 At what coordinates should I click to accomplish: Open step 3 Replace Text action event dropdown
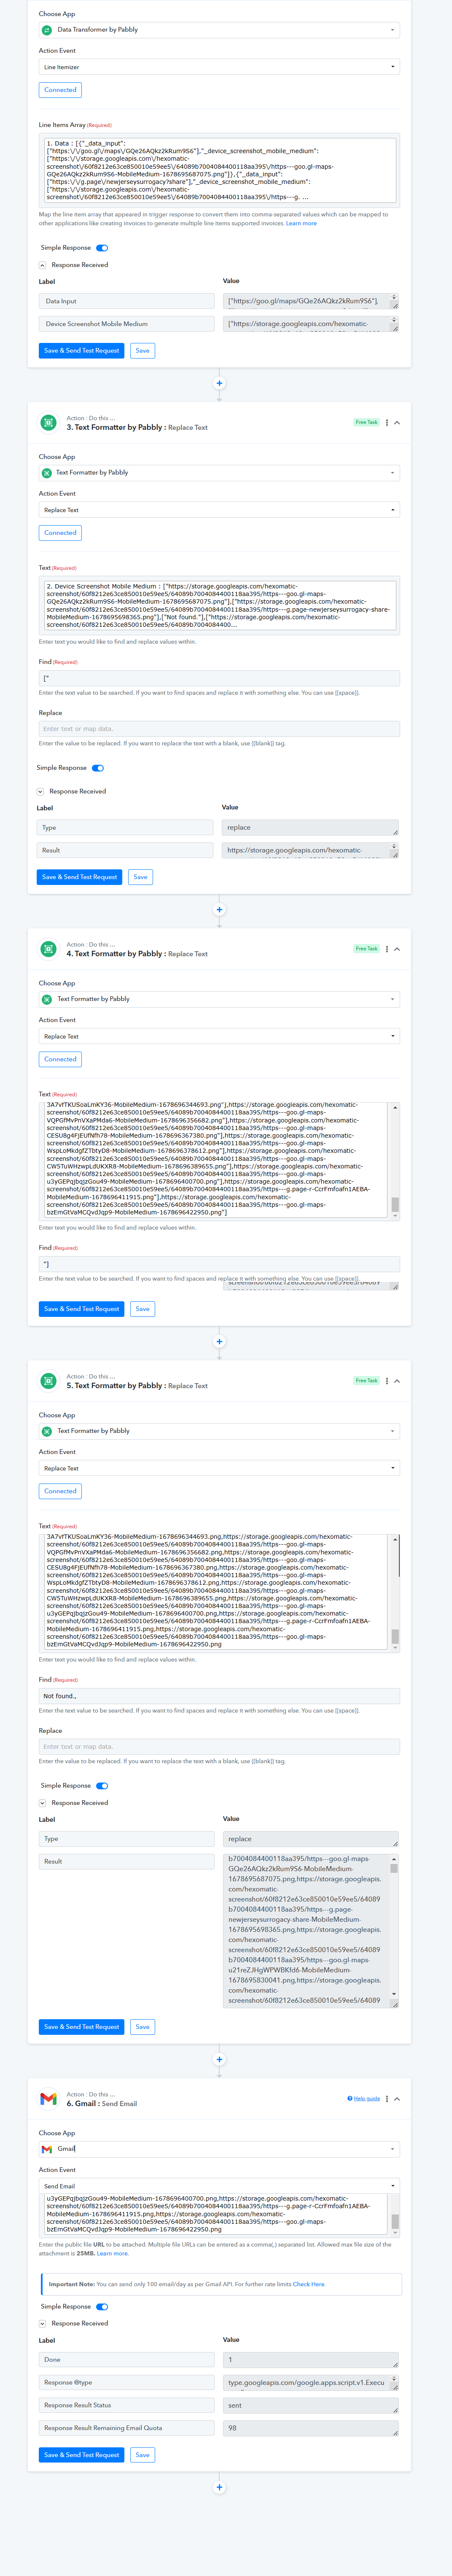coord(219,510)
